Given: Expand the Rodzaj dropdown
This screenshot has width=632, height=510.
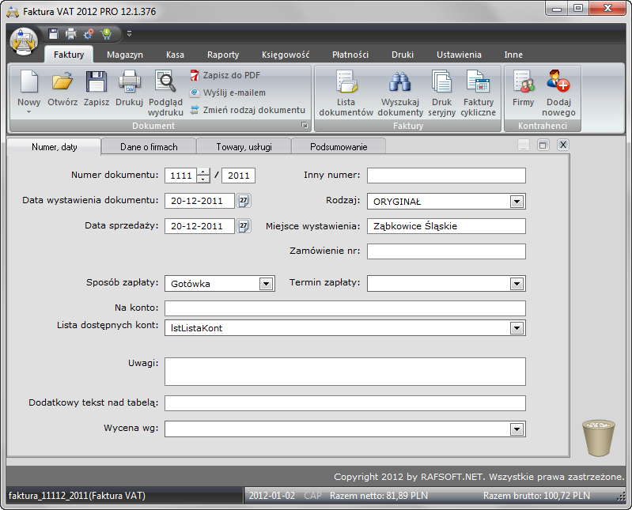Looking at the screenshot, I should [517, 202].
